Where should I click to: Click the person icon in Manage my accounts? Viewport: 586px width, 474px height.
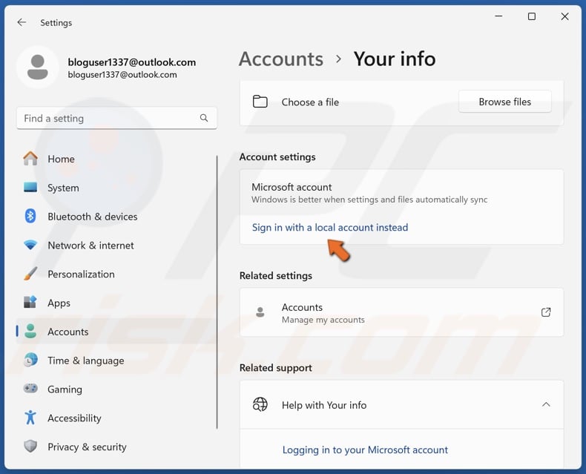[x=260, y=312]
